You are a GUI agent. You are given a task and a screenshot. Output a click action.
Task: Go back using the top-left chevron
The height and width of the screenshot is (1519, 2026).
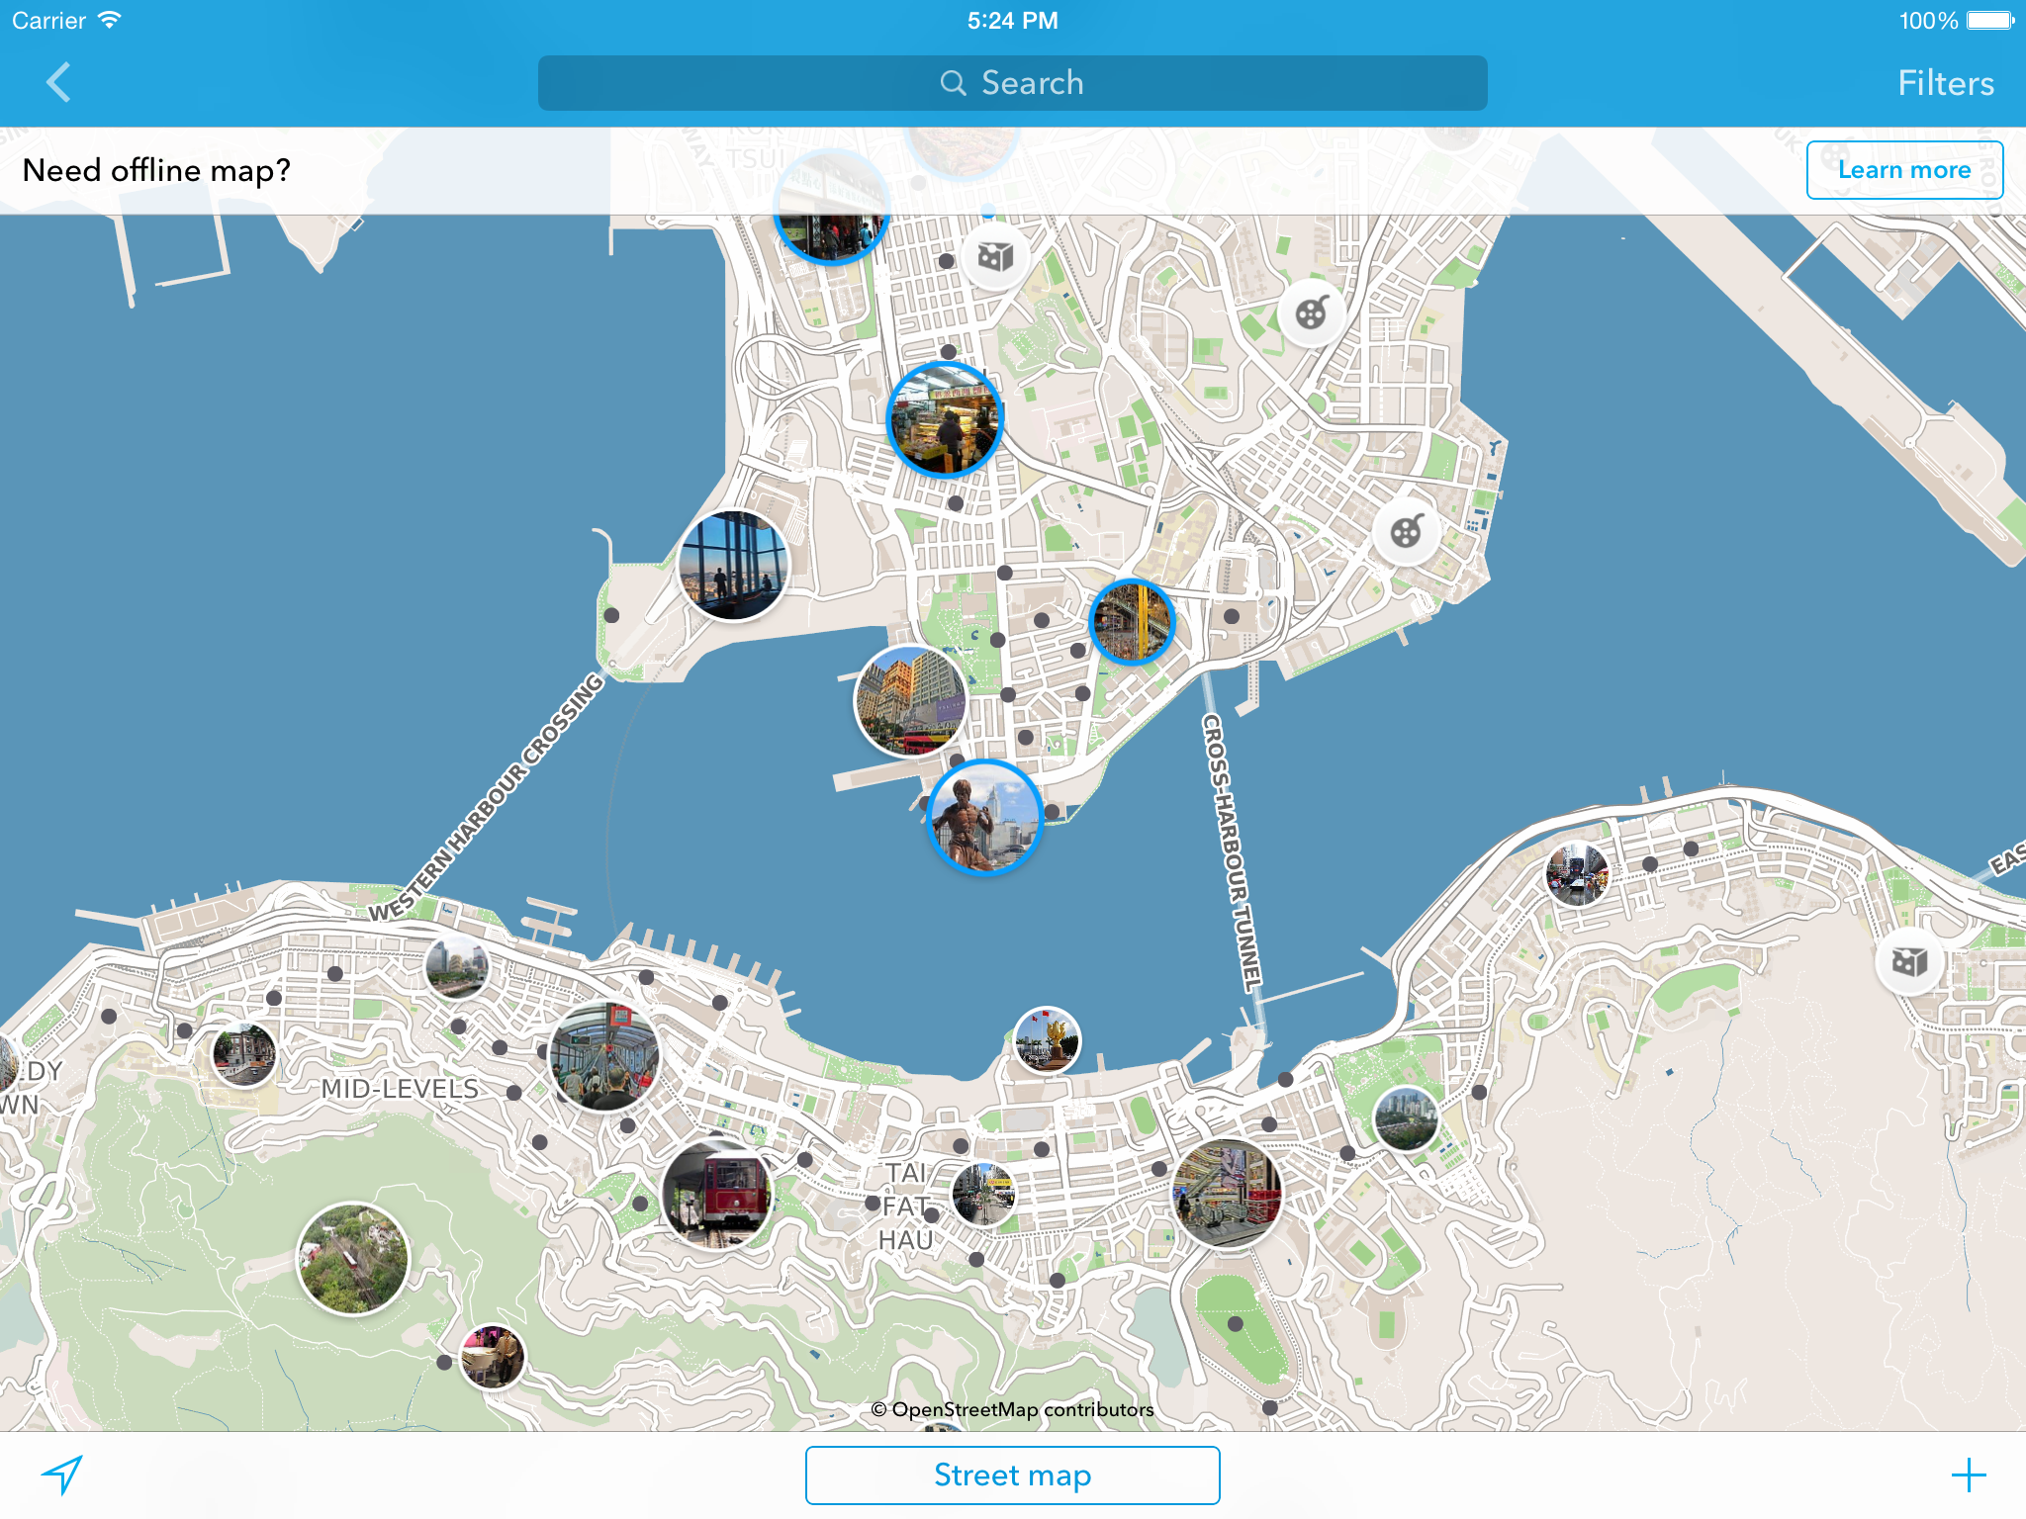[59, 82]
